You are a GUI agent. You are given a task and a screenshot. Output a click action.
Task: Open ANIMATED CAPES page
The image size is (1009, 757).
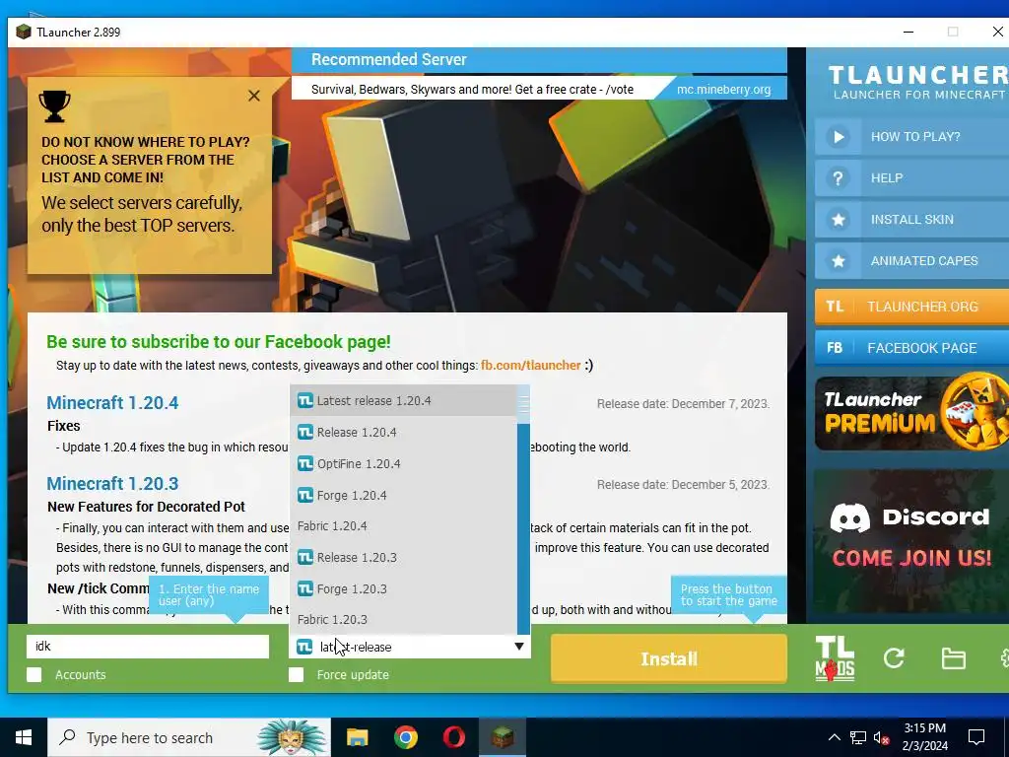[x=911, y=260]
